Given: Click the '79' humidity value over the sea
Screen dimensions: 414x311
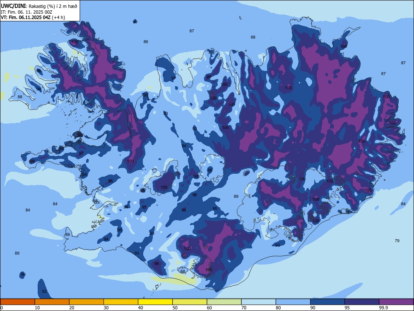Looking at the screenshot, I should pyautogui.click(x=397, y=241).
